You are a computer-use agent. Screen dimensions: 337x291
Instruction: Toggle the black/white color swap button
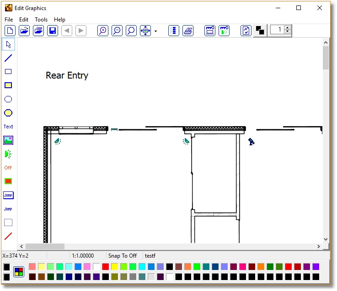tap(260, 31)
